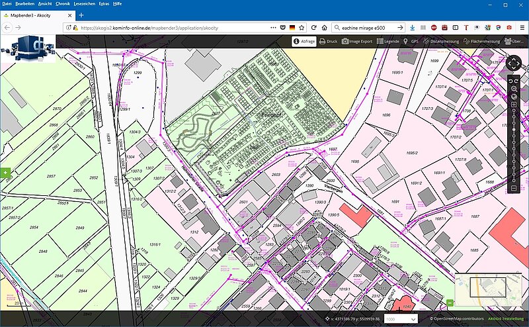Expand the left sidebar green plus

pyautogui.click(x=5, y=173)
